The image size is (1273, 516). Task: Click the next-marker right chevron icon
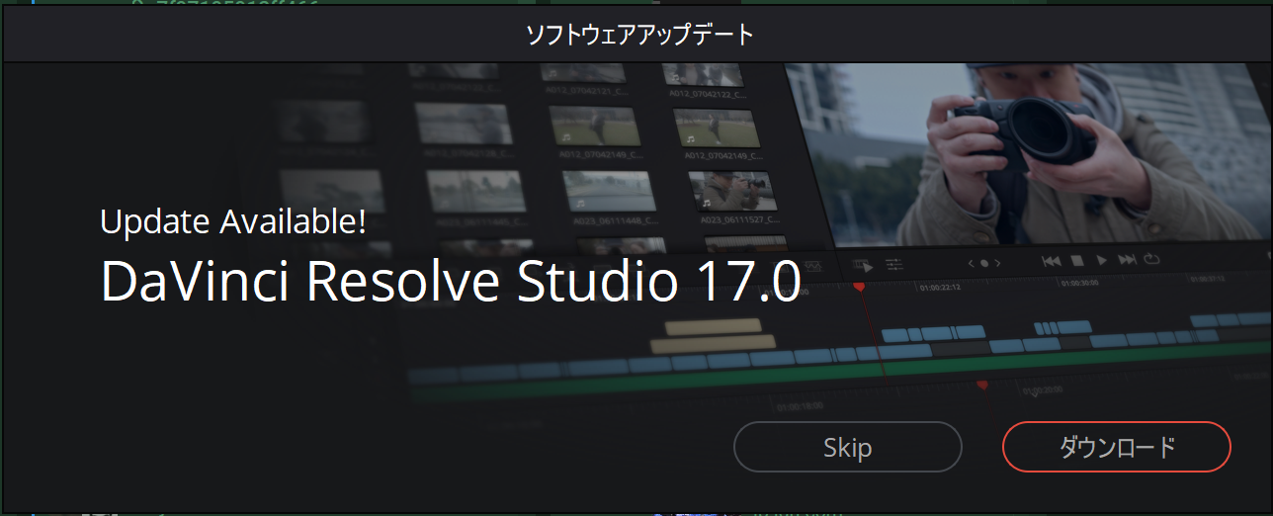(998, 263)
